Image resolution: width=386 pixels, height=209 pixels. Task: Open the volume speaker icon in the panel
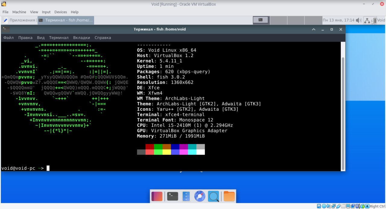click(x=359, y=20)
